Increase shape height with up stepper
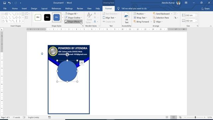 196,14
